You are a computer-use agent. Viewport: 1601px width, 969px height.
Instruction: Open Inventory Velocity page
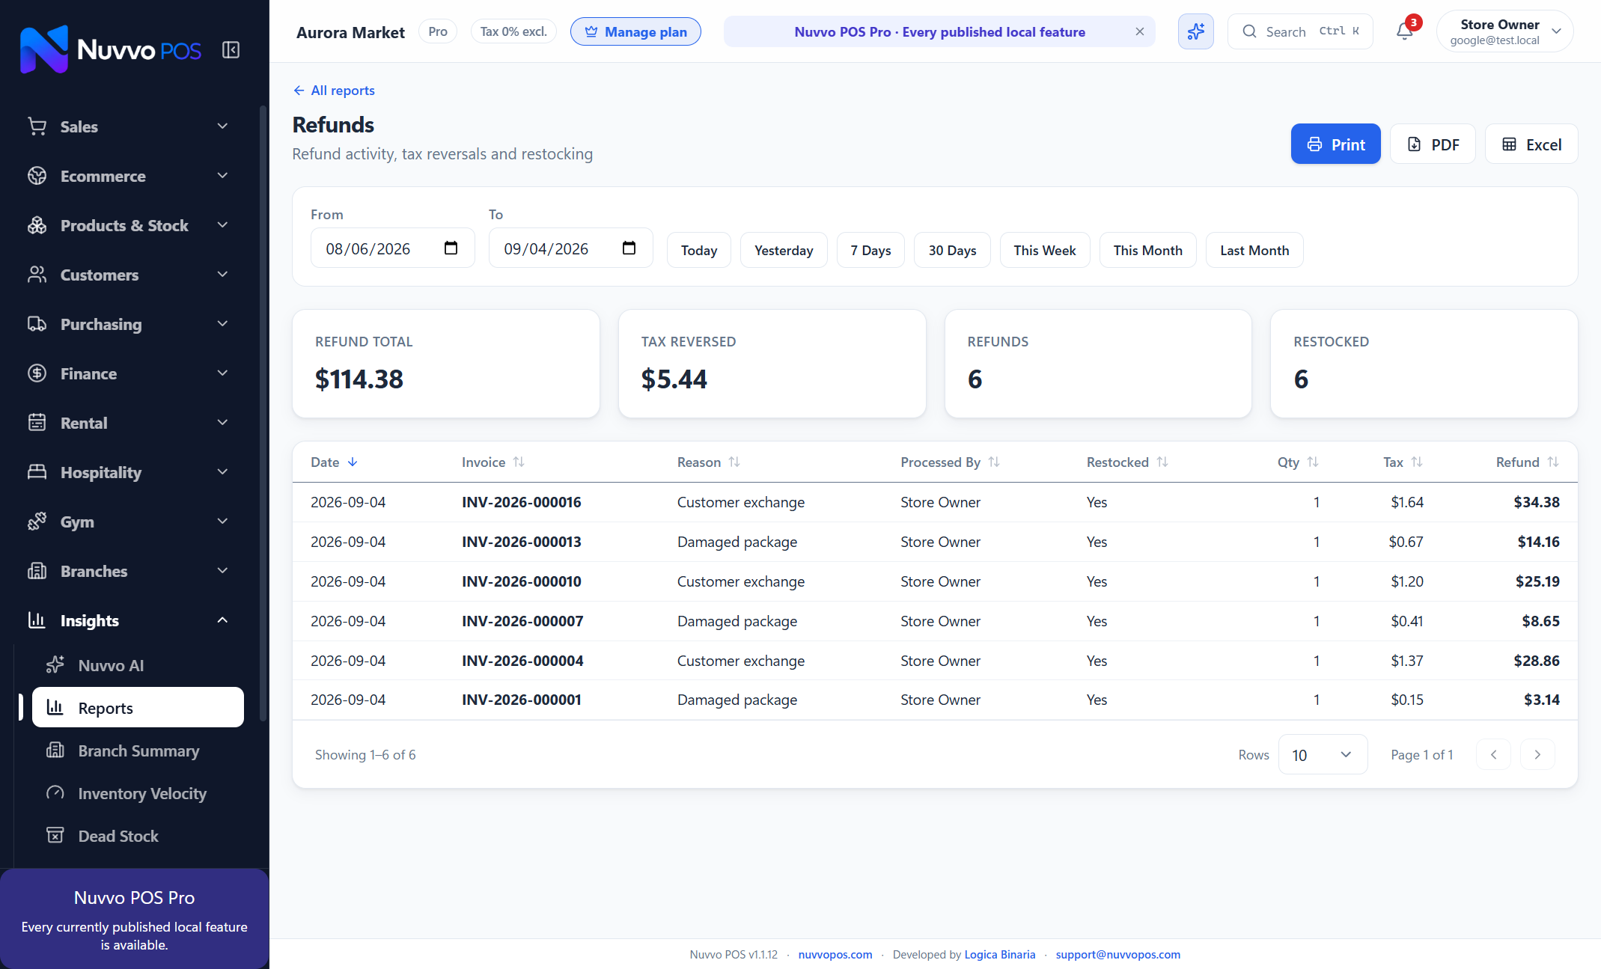pos(138,793)
